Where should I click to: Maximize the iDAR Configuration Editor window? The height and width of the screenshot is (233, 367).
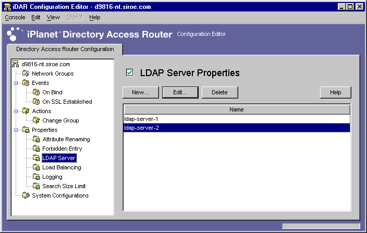(350, 7)
